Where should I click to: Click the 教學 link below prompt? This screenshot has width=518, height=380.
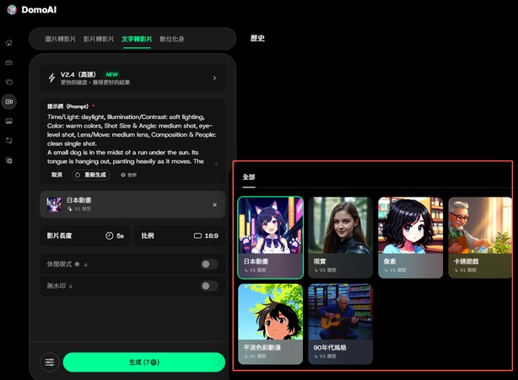pos(129,175)
